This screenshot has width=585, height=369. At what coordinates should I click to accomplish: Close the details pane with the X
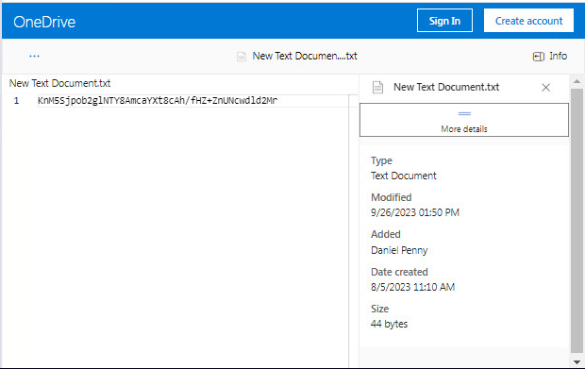545,88
